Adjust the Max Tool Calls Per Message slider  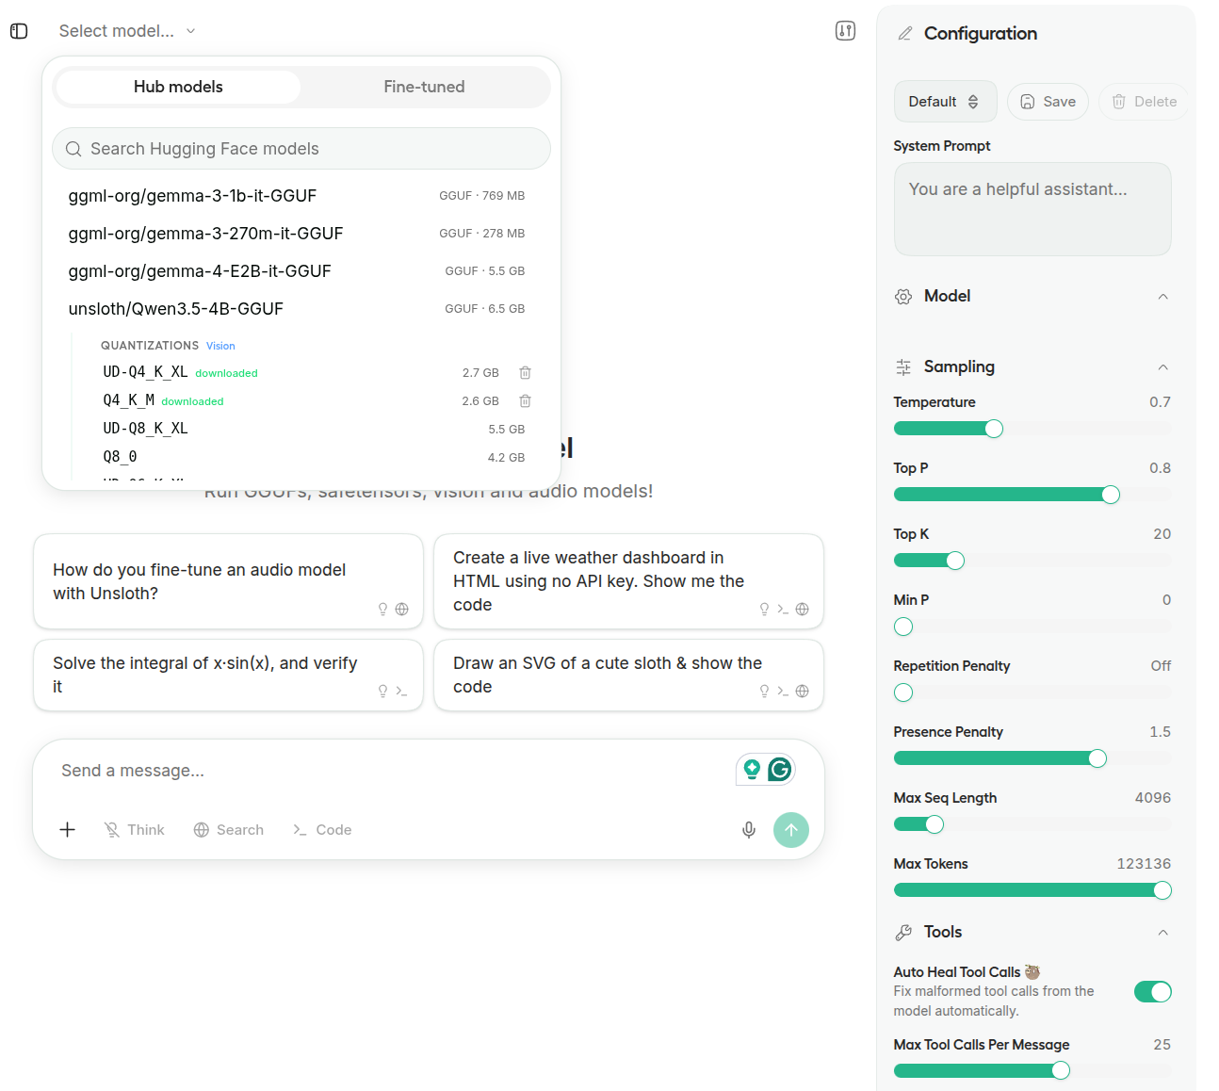coord(1061,1071)
